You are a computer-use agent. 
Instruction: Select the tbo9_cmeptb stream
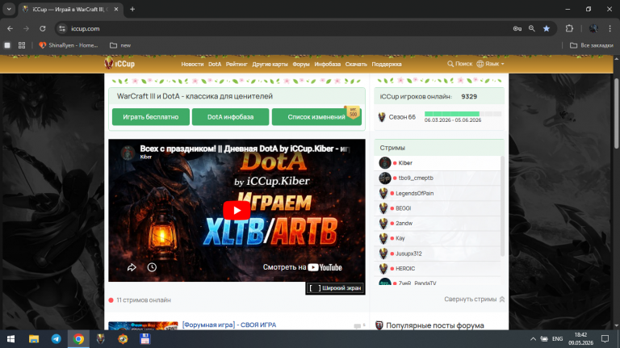point(438,178)
